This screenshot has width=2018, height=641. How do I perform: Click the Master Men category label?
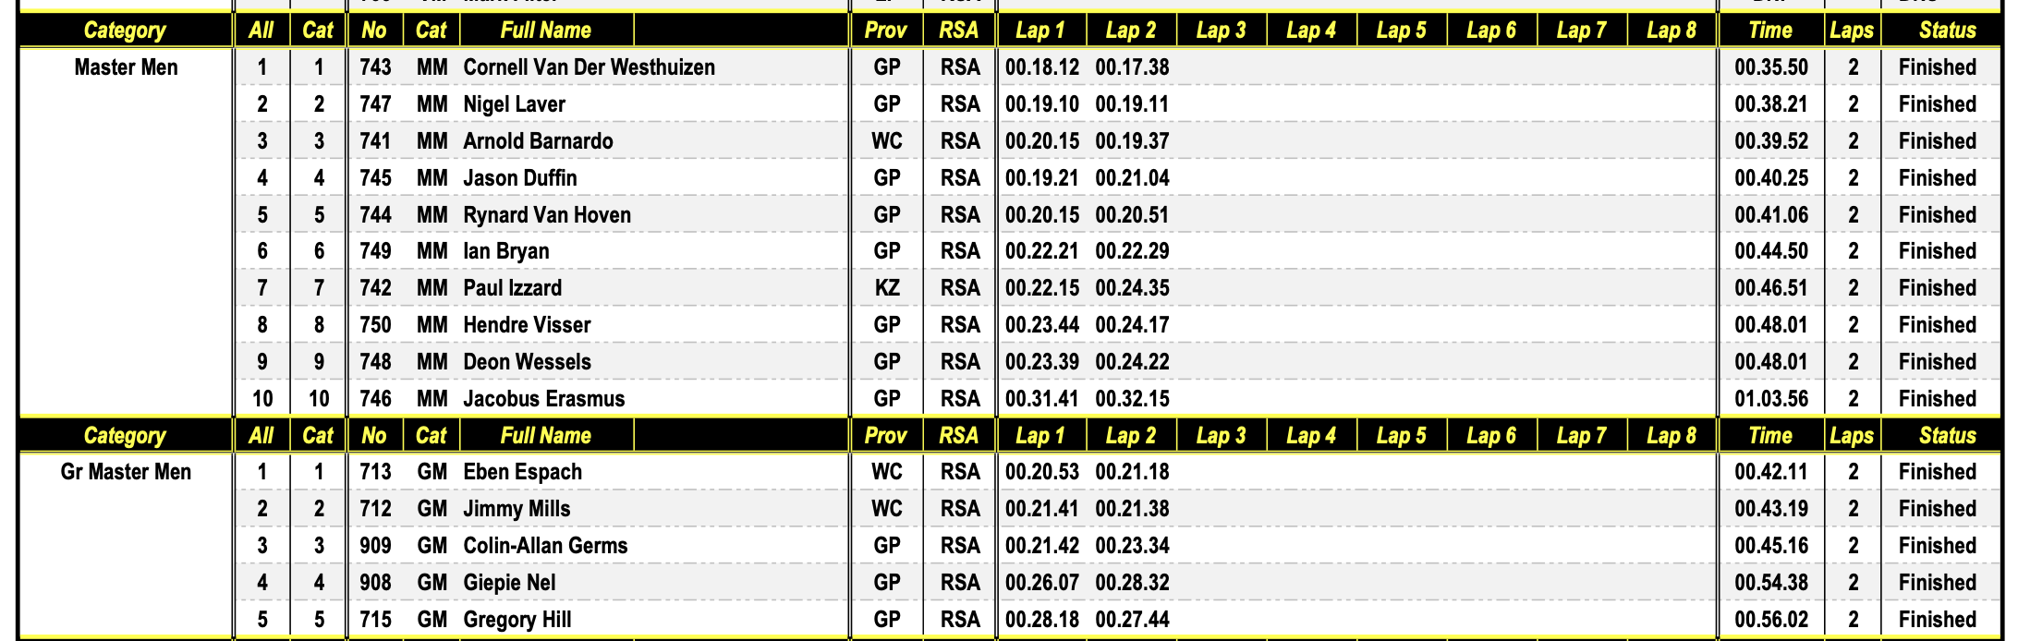coord(126,67)
